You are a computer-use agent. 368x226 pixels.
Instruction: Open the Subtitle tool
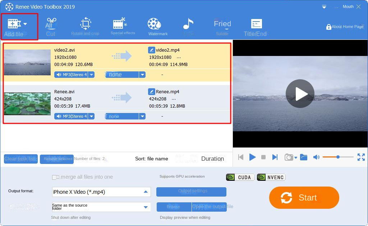pos(222,25)
